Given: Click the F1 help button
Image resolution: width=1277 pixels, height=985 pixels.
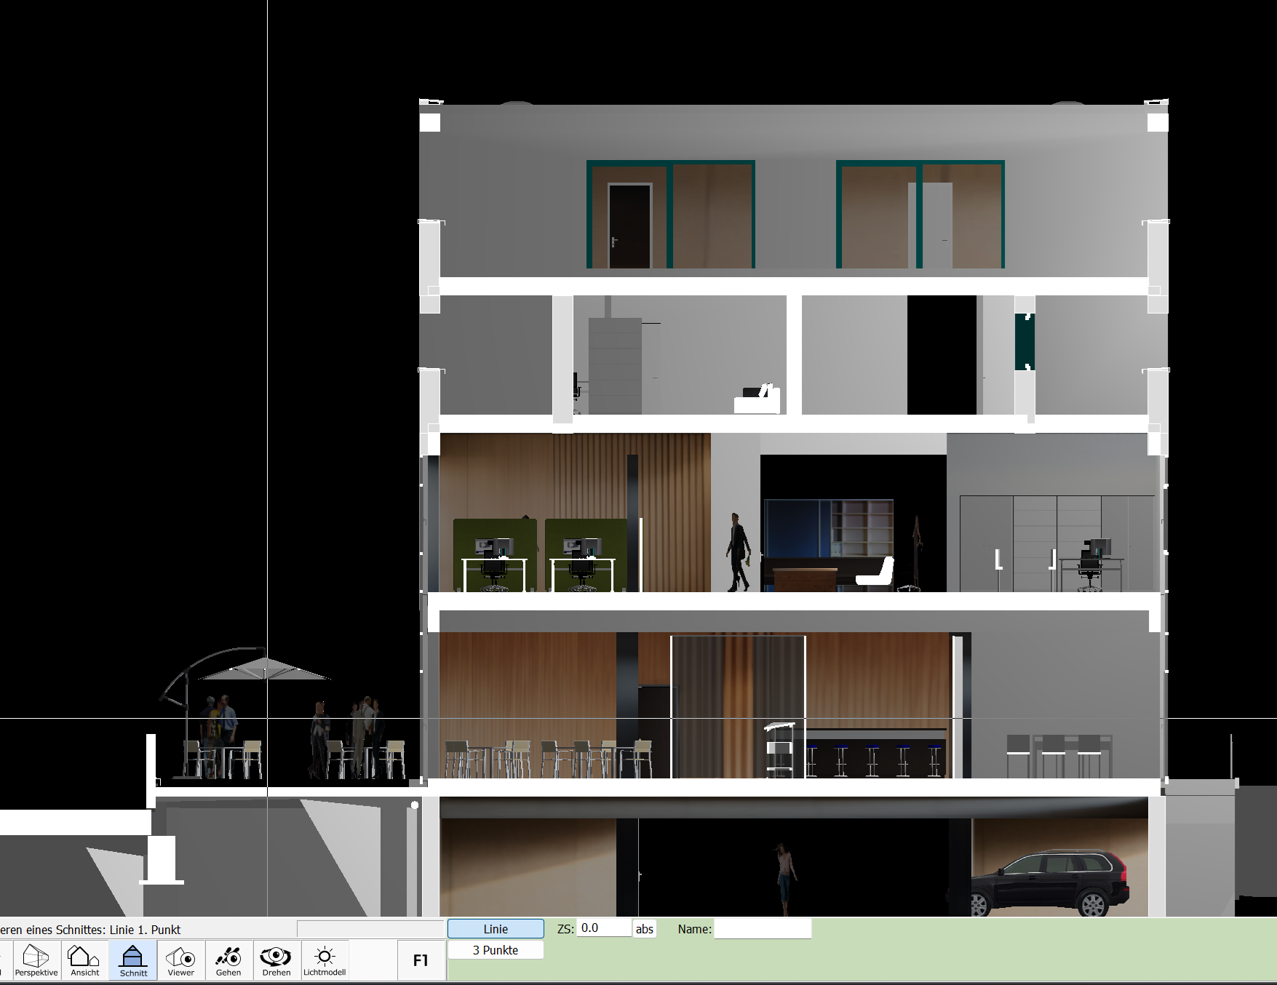Looking at the screenshot, I should [421, 960].
